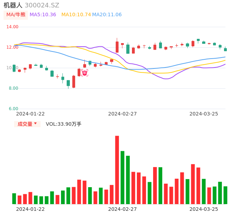Click the 机器人 stock name title
Image resolution: width=242 pixels, height=214 pixels.
pyautogui.click(x=13, y=5)
